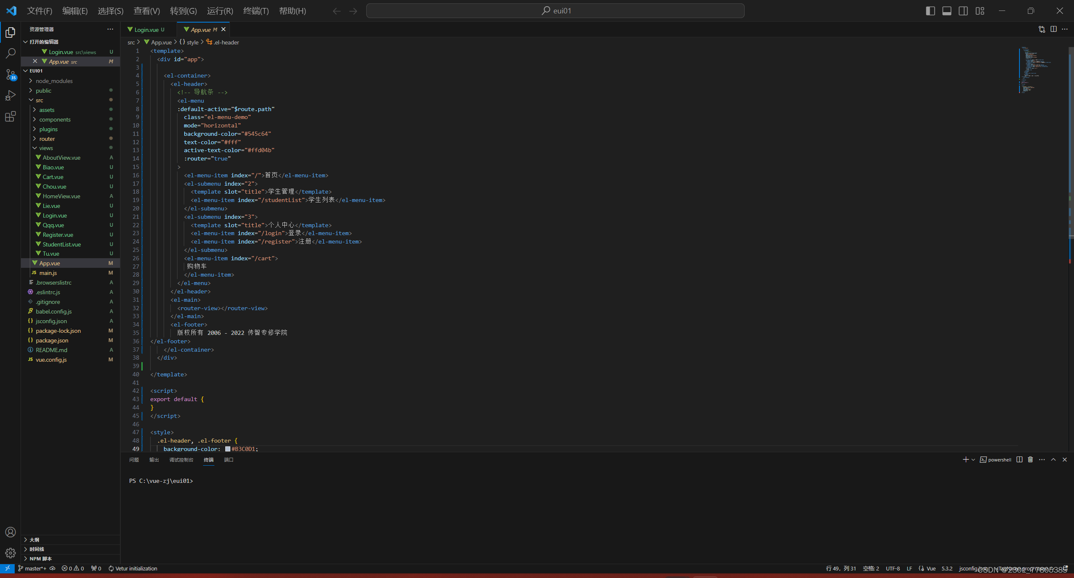The image size is (1074, 578).
Task: Open Run and Debug view
Action: click(x=10, y=96)
